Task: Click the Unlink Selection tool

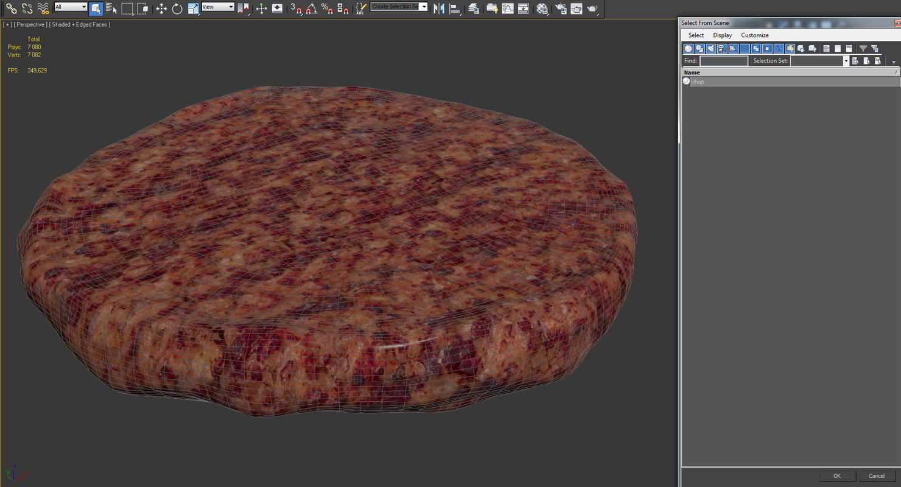Action: point(27,9)
